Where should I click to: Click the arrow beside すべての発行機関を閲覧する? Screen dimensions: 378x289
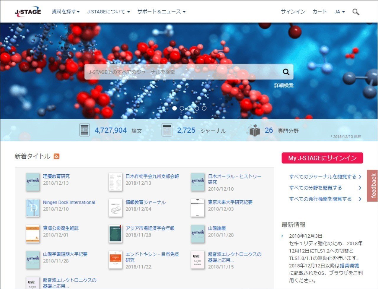pos(360,199)
